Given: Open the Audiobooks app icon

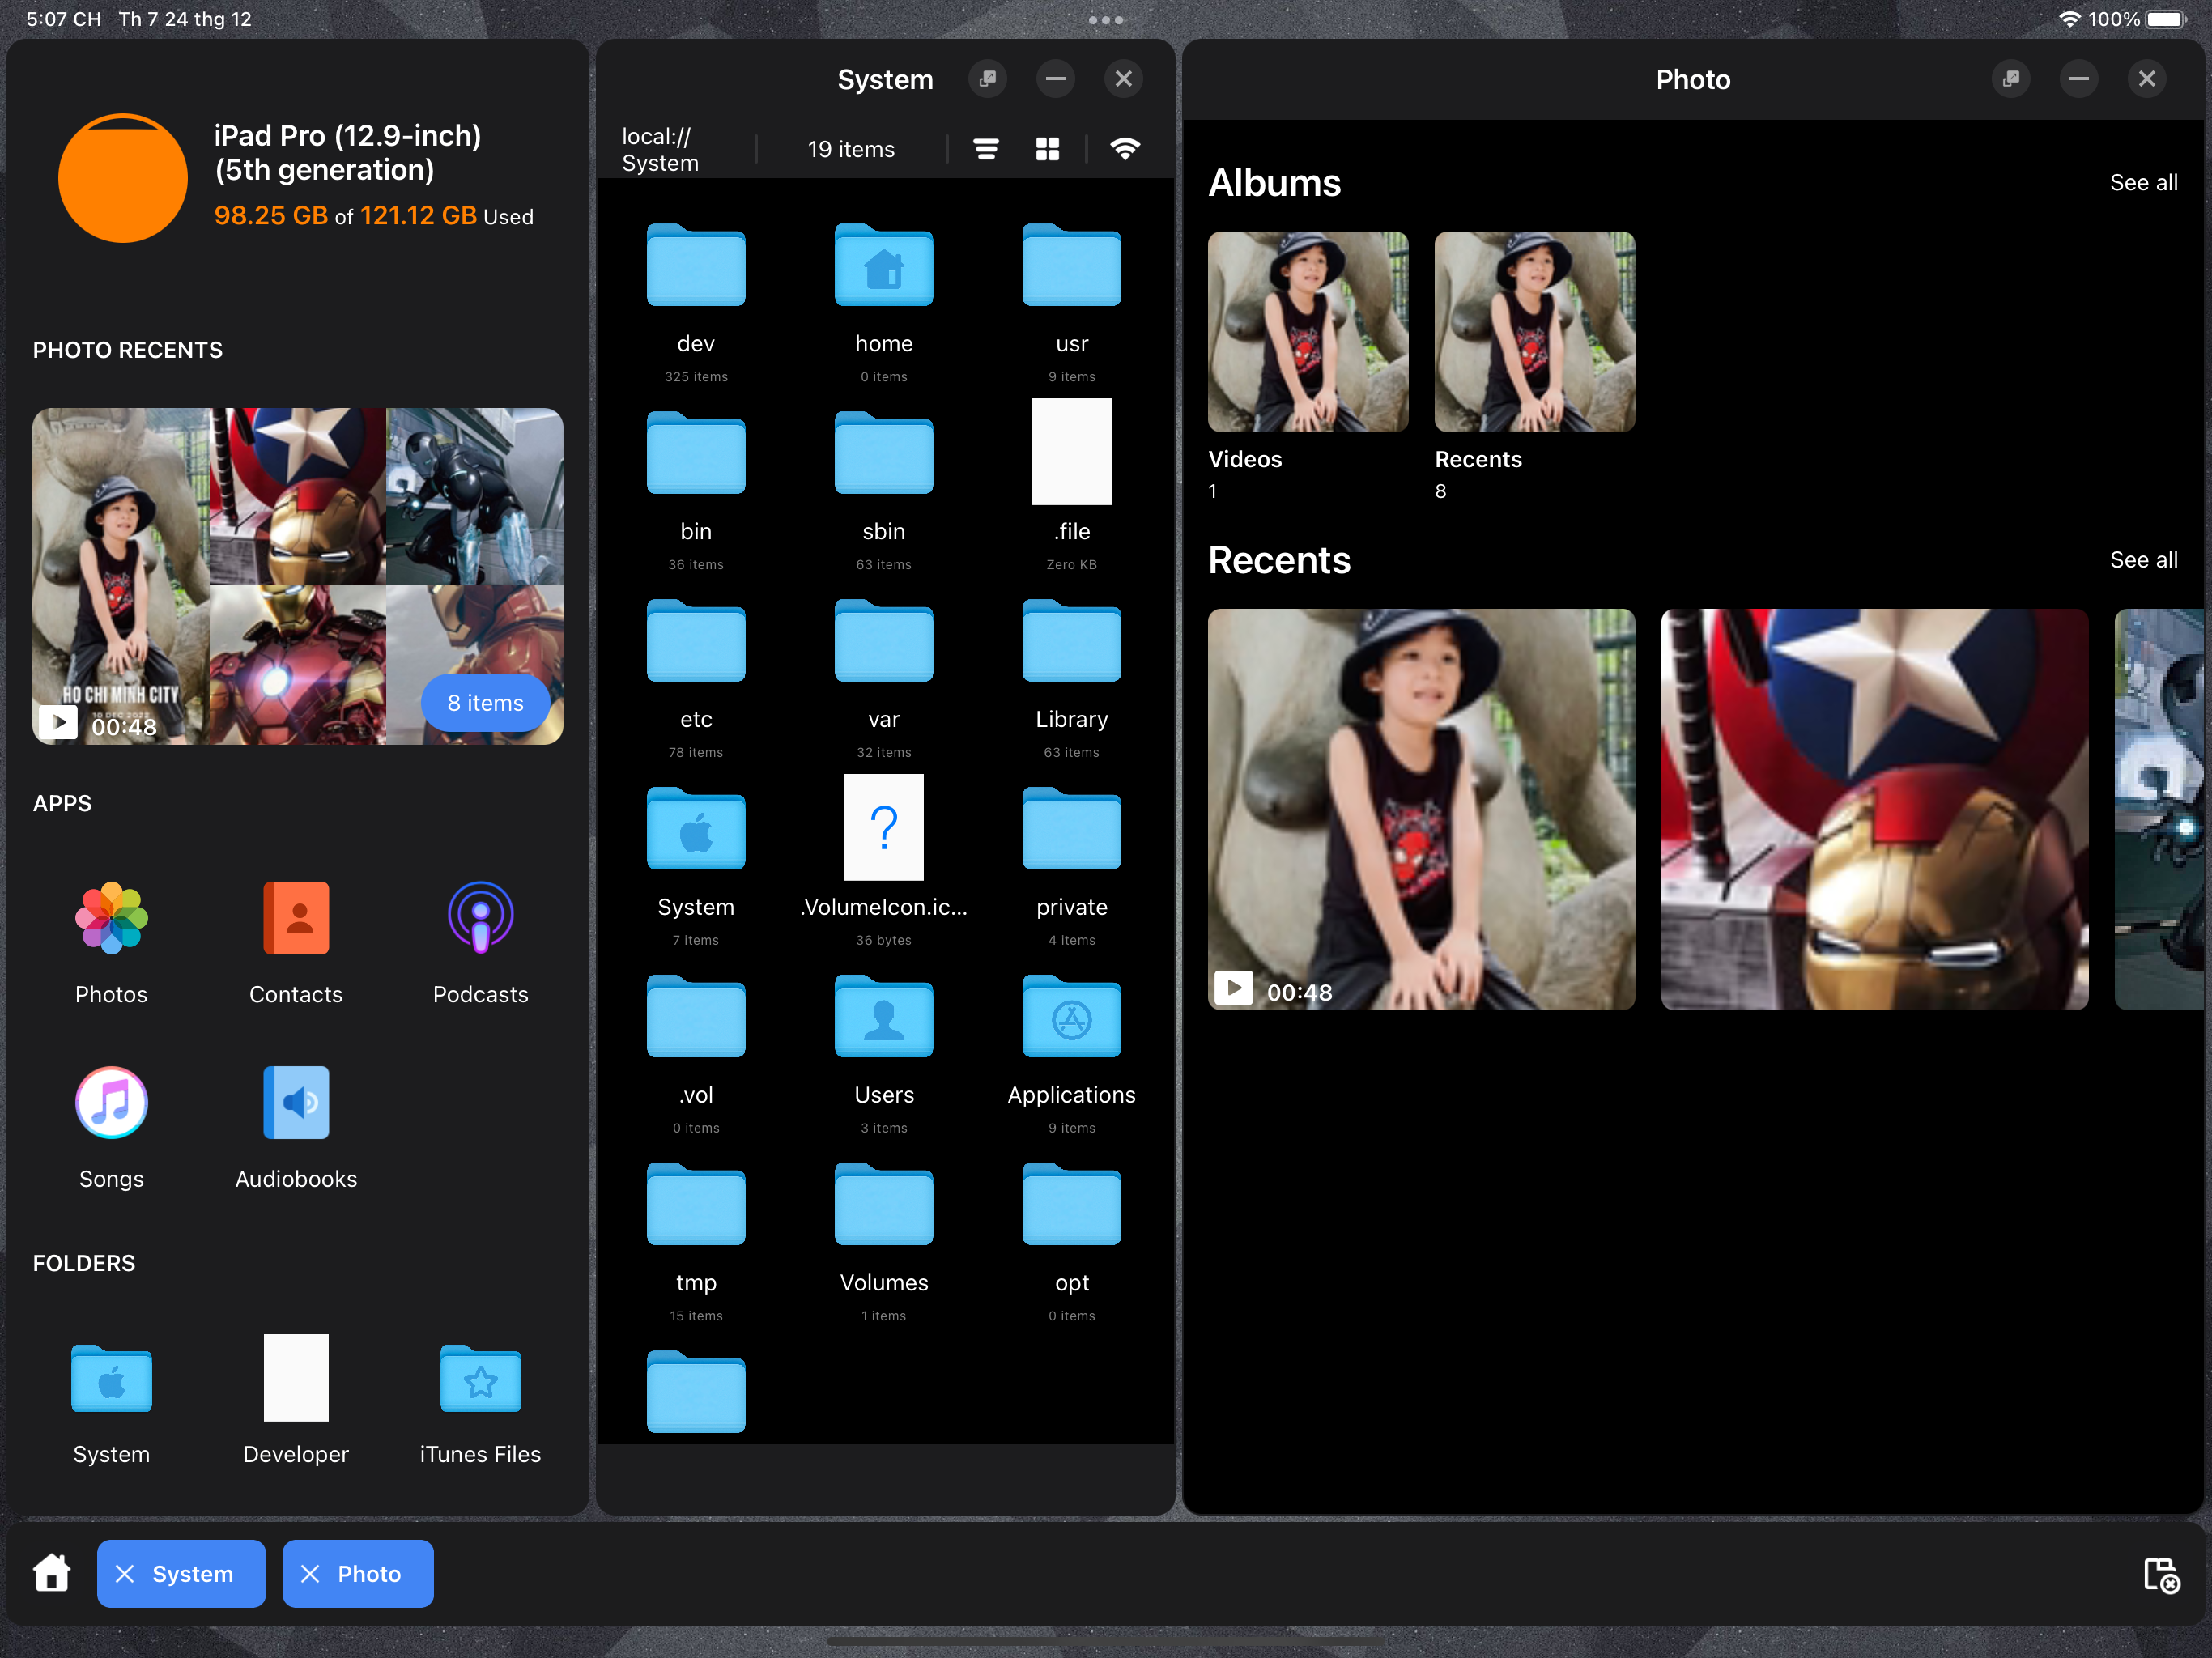Looking at the screenshot, I should 296,1102.
